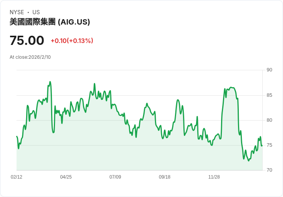Select the +0.10(+0.13%) price change text
Image resolution: width=283 pixels, height=197 pixels.
point(72,41)
